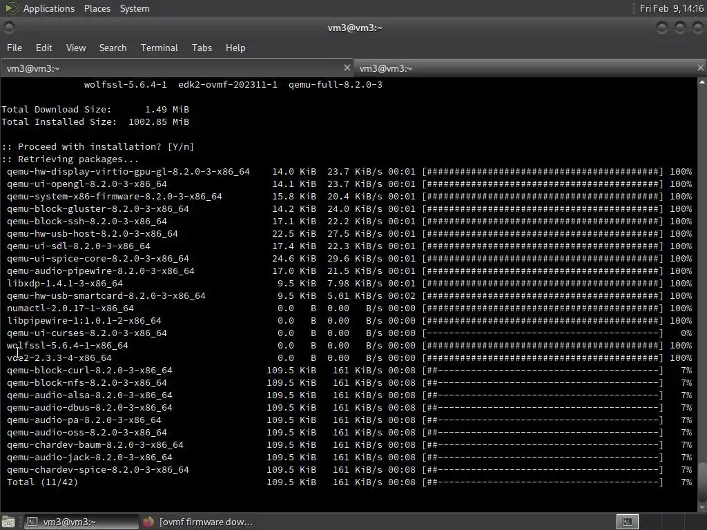The width and height of the screenshot is (707, 530).
Task: Click the window menu icon in title bar
Action: click(8, 28)
